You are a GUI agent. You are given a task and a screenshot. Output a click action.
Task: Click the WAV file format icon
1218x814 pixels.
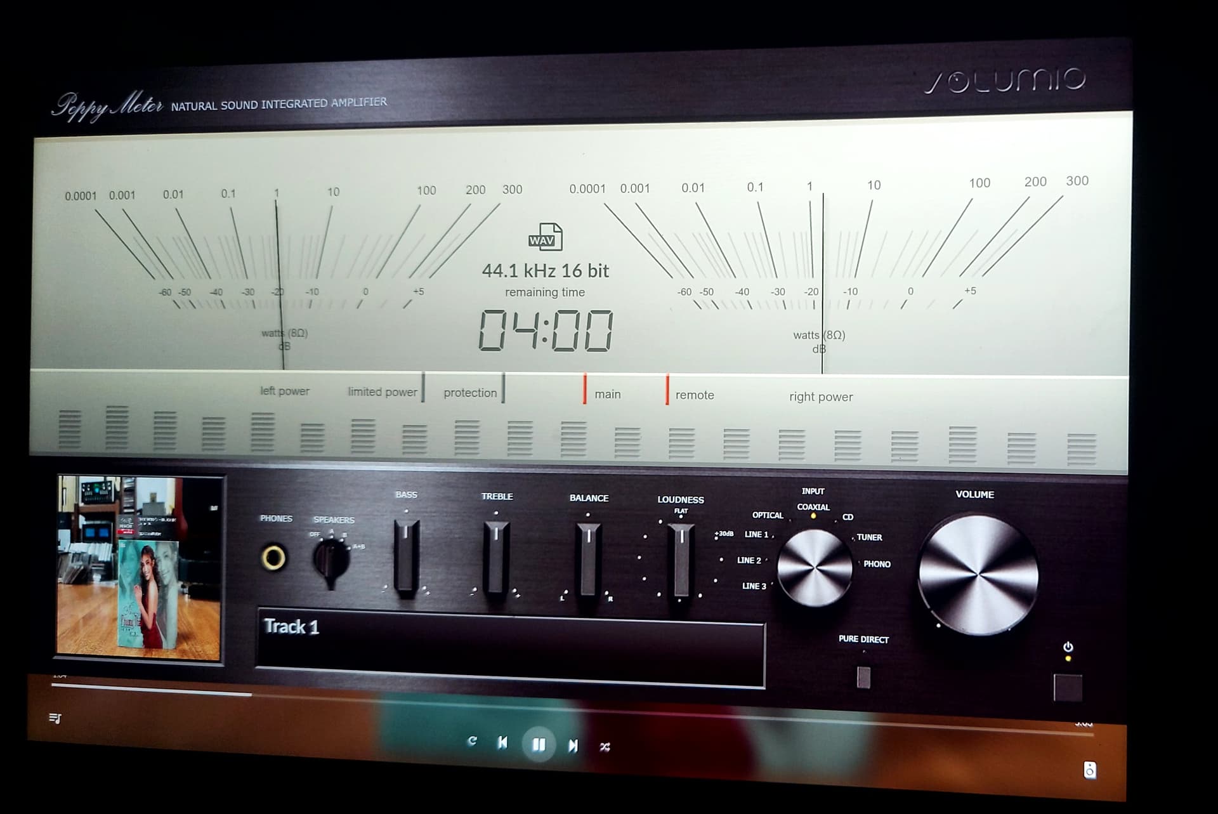coord(545,237)
